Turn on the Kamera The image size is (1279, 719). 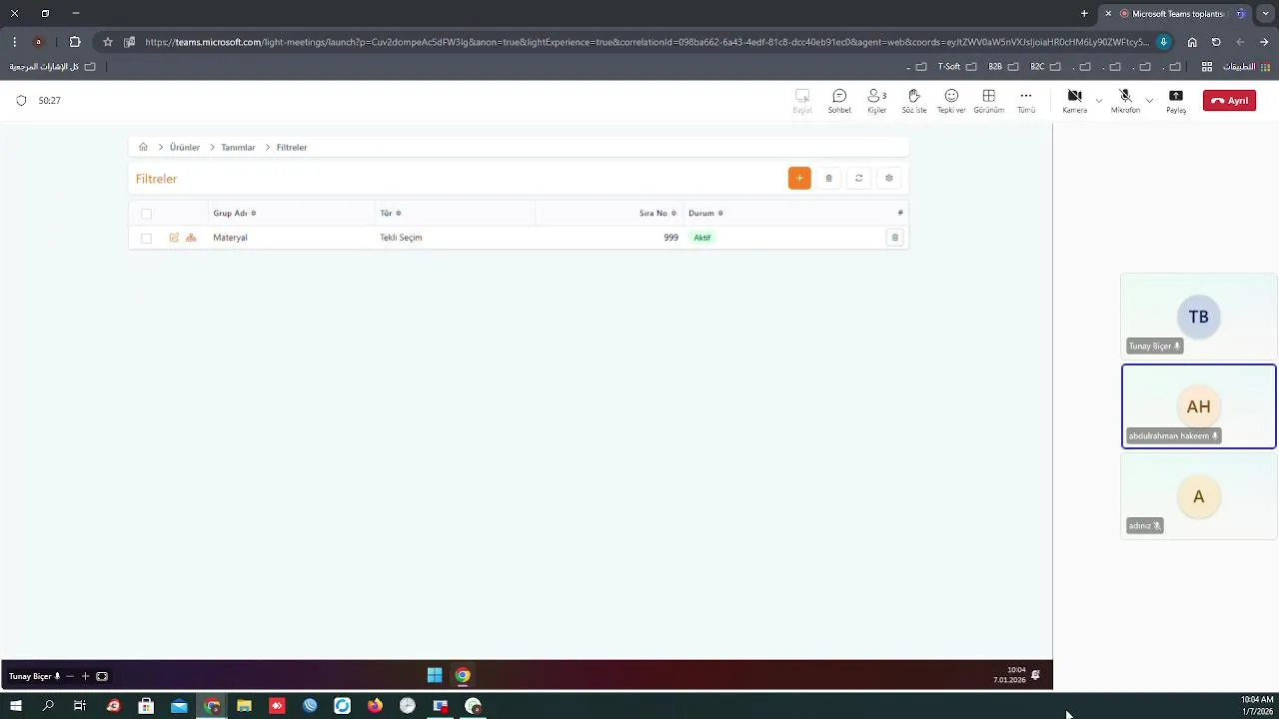1074,101
